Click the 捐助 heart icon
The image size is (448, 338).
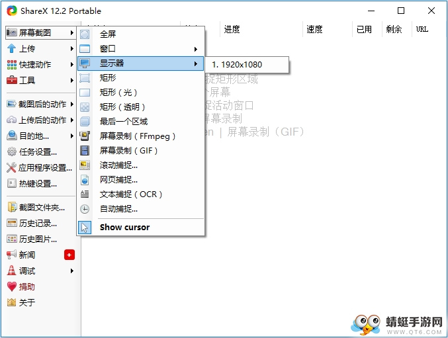click(x=12, y=286)
